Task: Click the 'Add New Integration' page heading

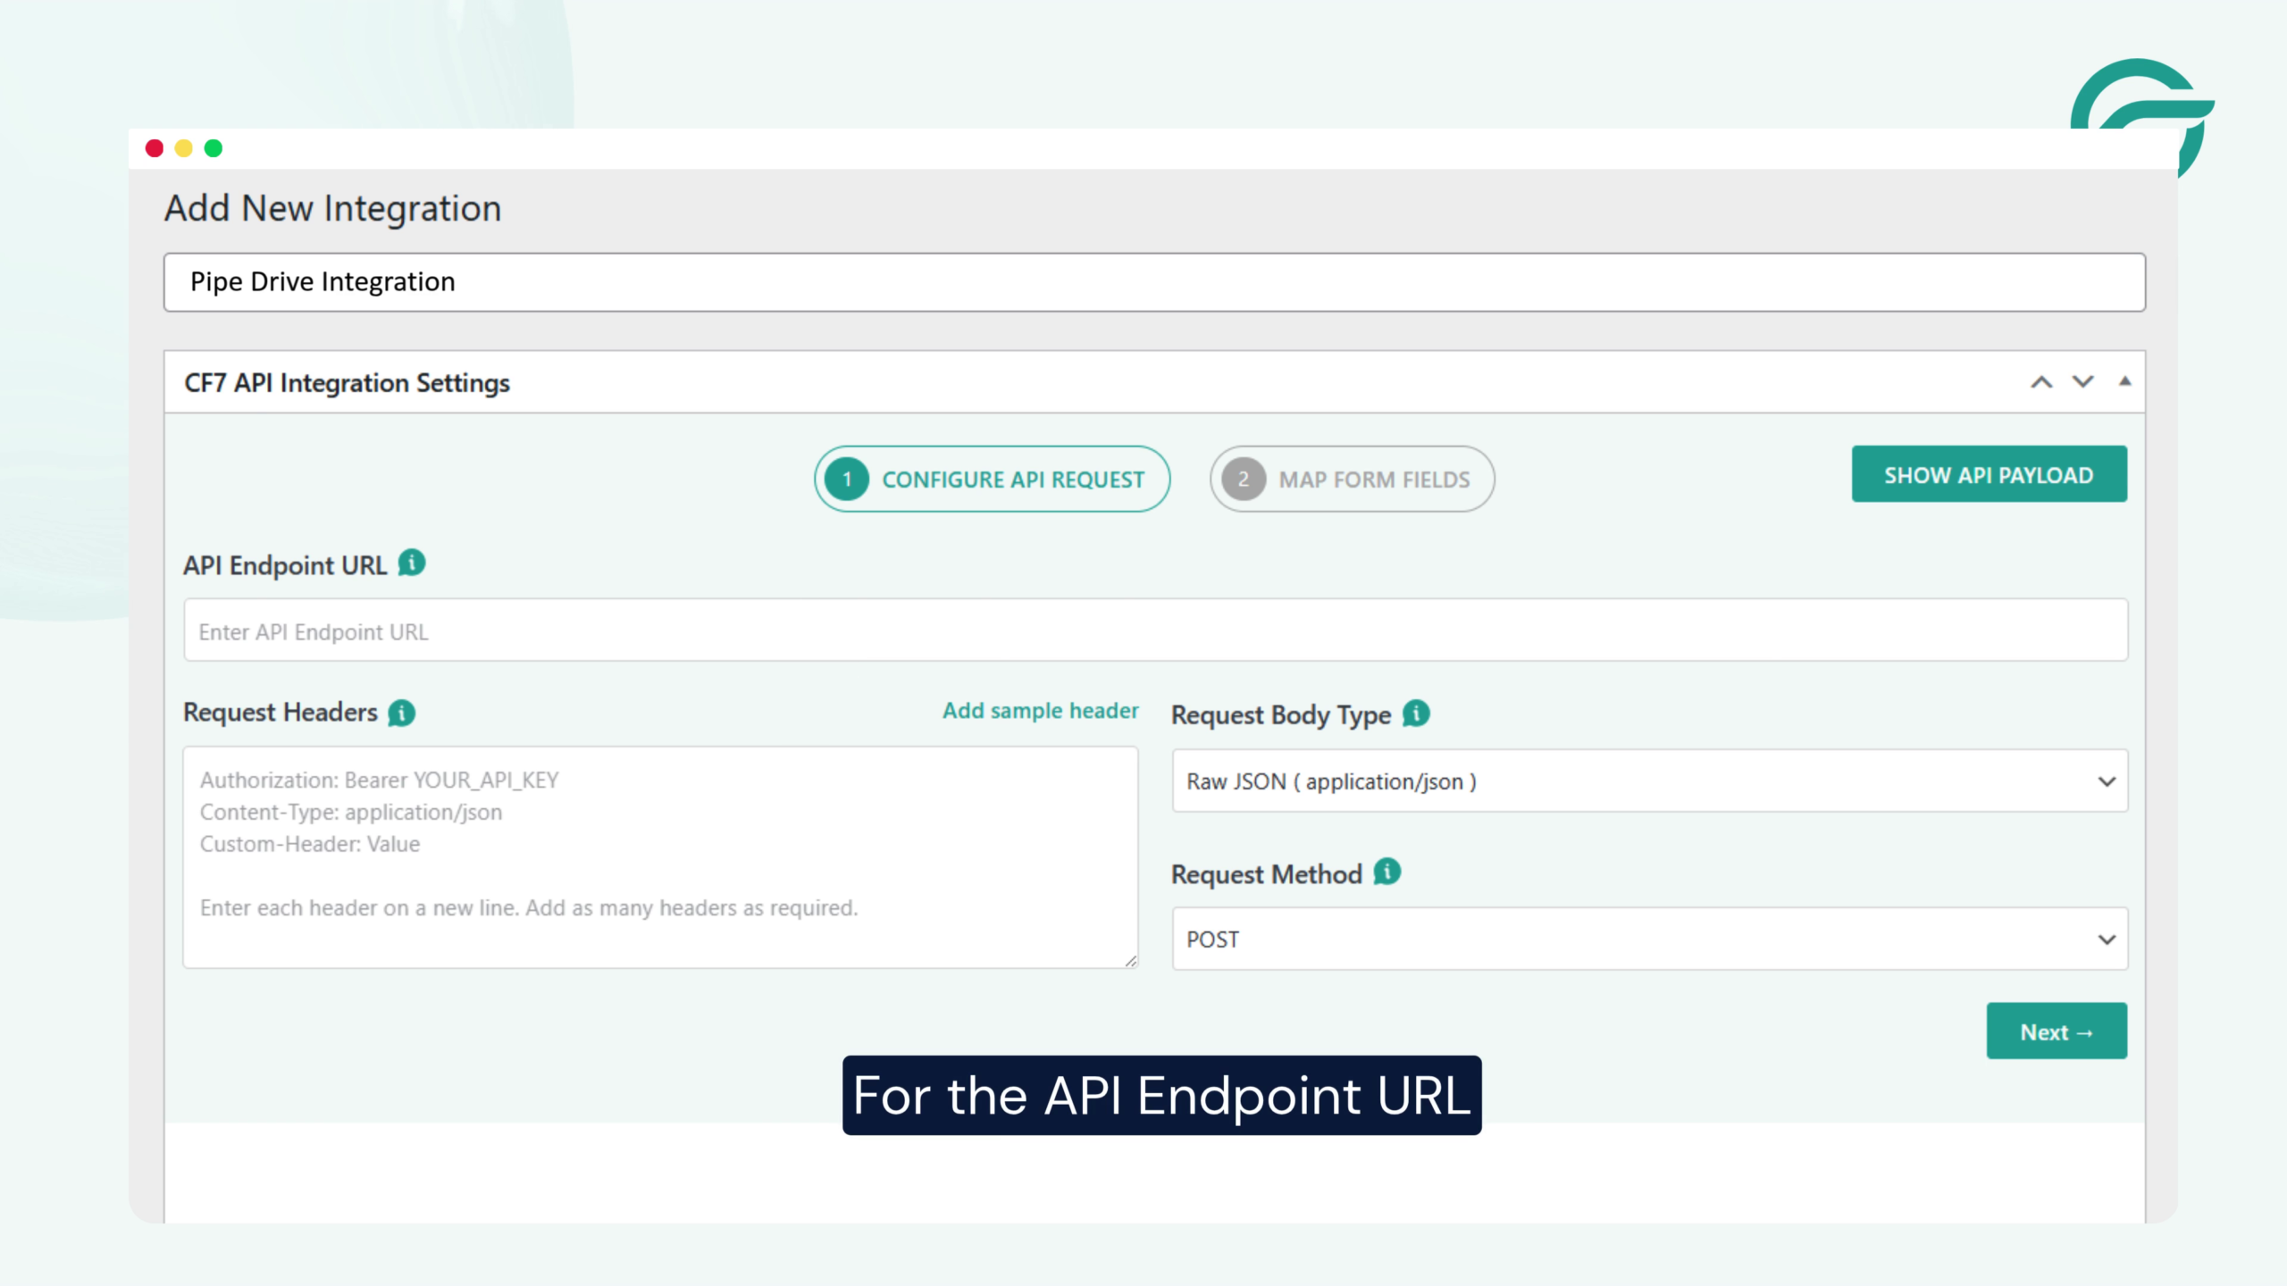Action: [333, 209]
